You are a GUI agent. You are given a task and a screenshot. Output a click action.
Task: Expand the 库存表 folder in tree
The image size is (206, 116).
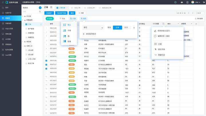pyautogui.click(x=23, y=42)
